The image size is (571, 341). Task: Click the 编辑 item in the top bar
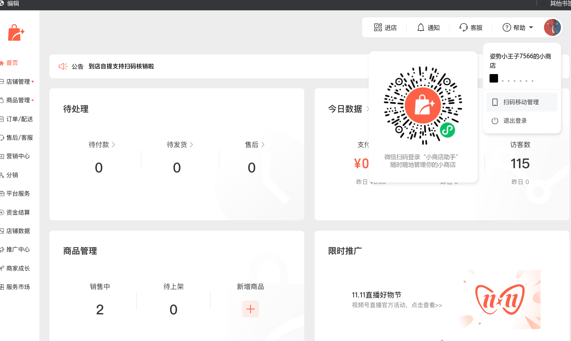(13, 3)
